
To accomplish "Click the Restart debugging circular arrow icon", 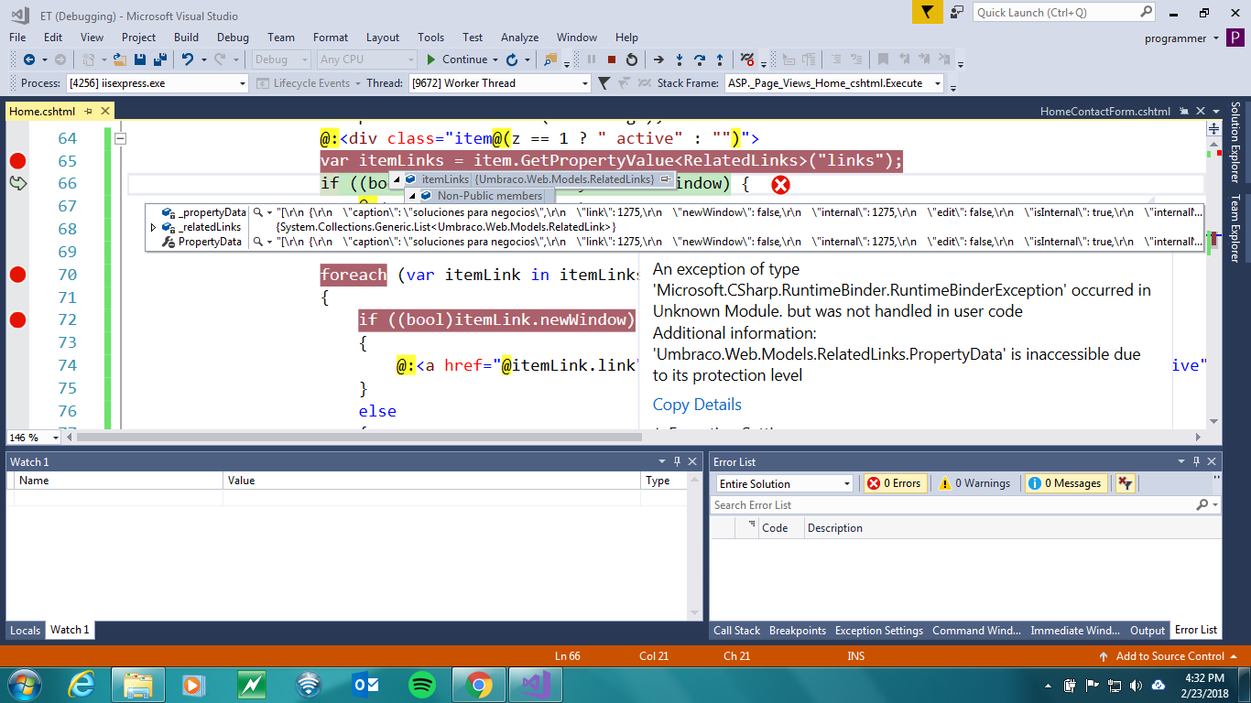I will pyautogui.click(x=631, y=59).
